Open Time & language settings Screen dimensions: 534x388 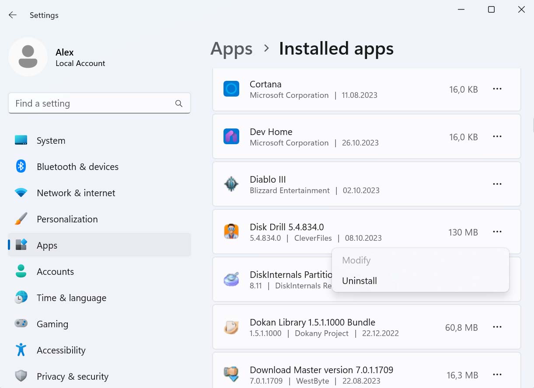pos(100,298)
